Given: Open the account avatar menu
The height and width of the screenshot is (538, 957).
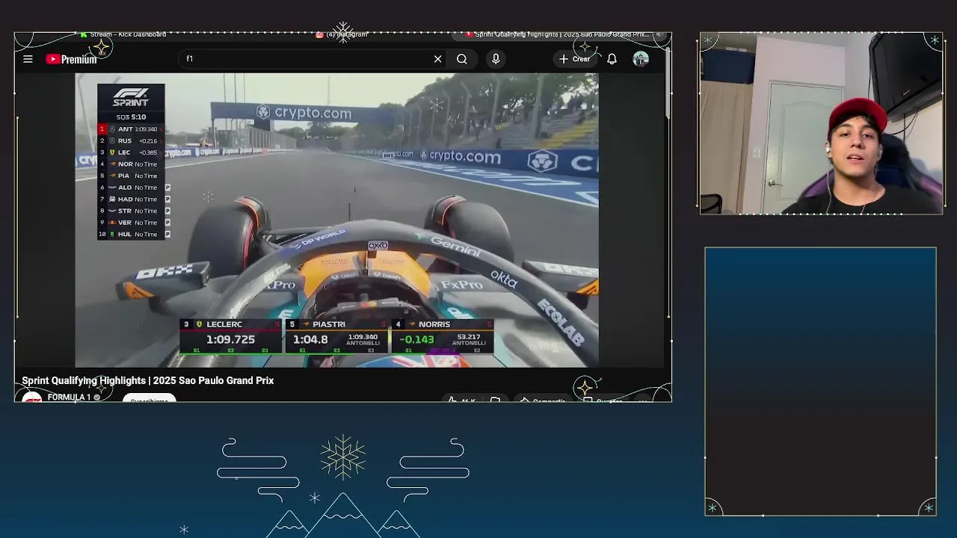Looking at the screenshot, I should pyautogui.click(x=641, y=59).
